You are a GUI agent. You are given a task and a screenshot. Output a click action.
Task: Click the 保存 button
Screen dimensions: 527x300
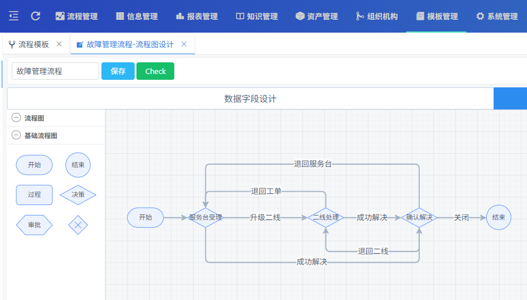(x=118, y=71)
